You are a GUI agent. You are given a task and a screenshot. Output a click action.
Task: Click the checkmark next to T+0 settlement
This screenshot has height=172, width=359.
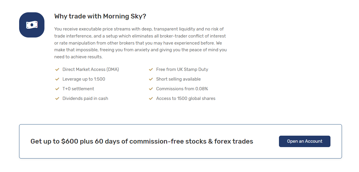tap(57, 89)
